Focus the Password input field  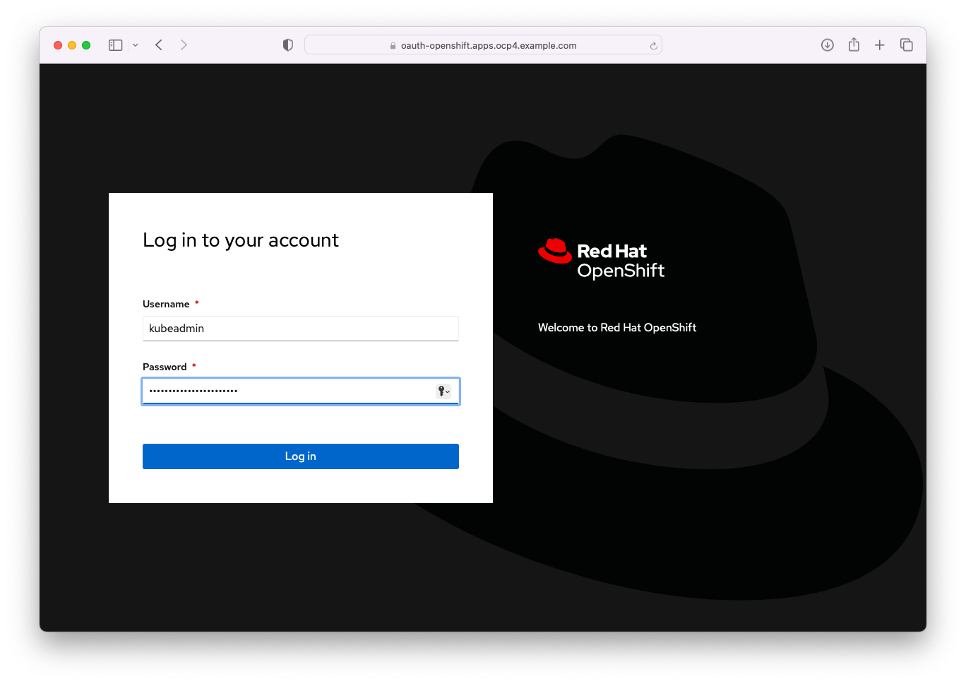coord(290,391)
